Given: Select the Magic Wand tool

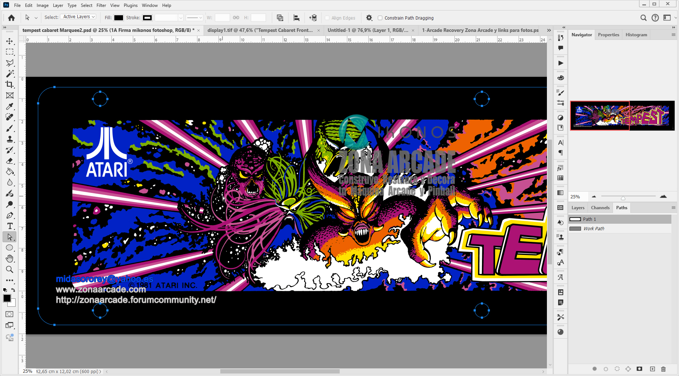Looking at the screenshot, I should point(10,74).
